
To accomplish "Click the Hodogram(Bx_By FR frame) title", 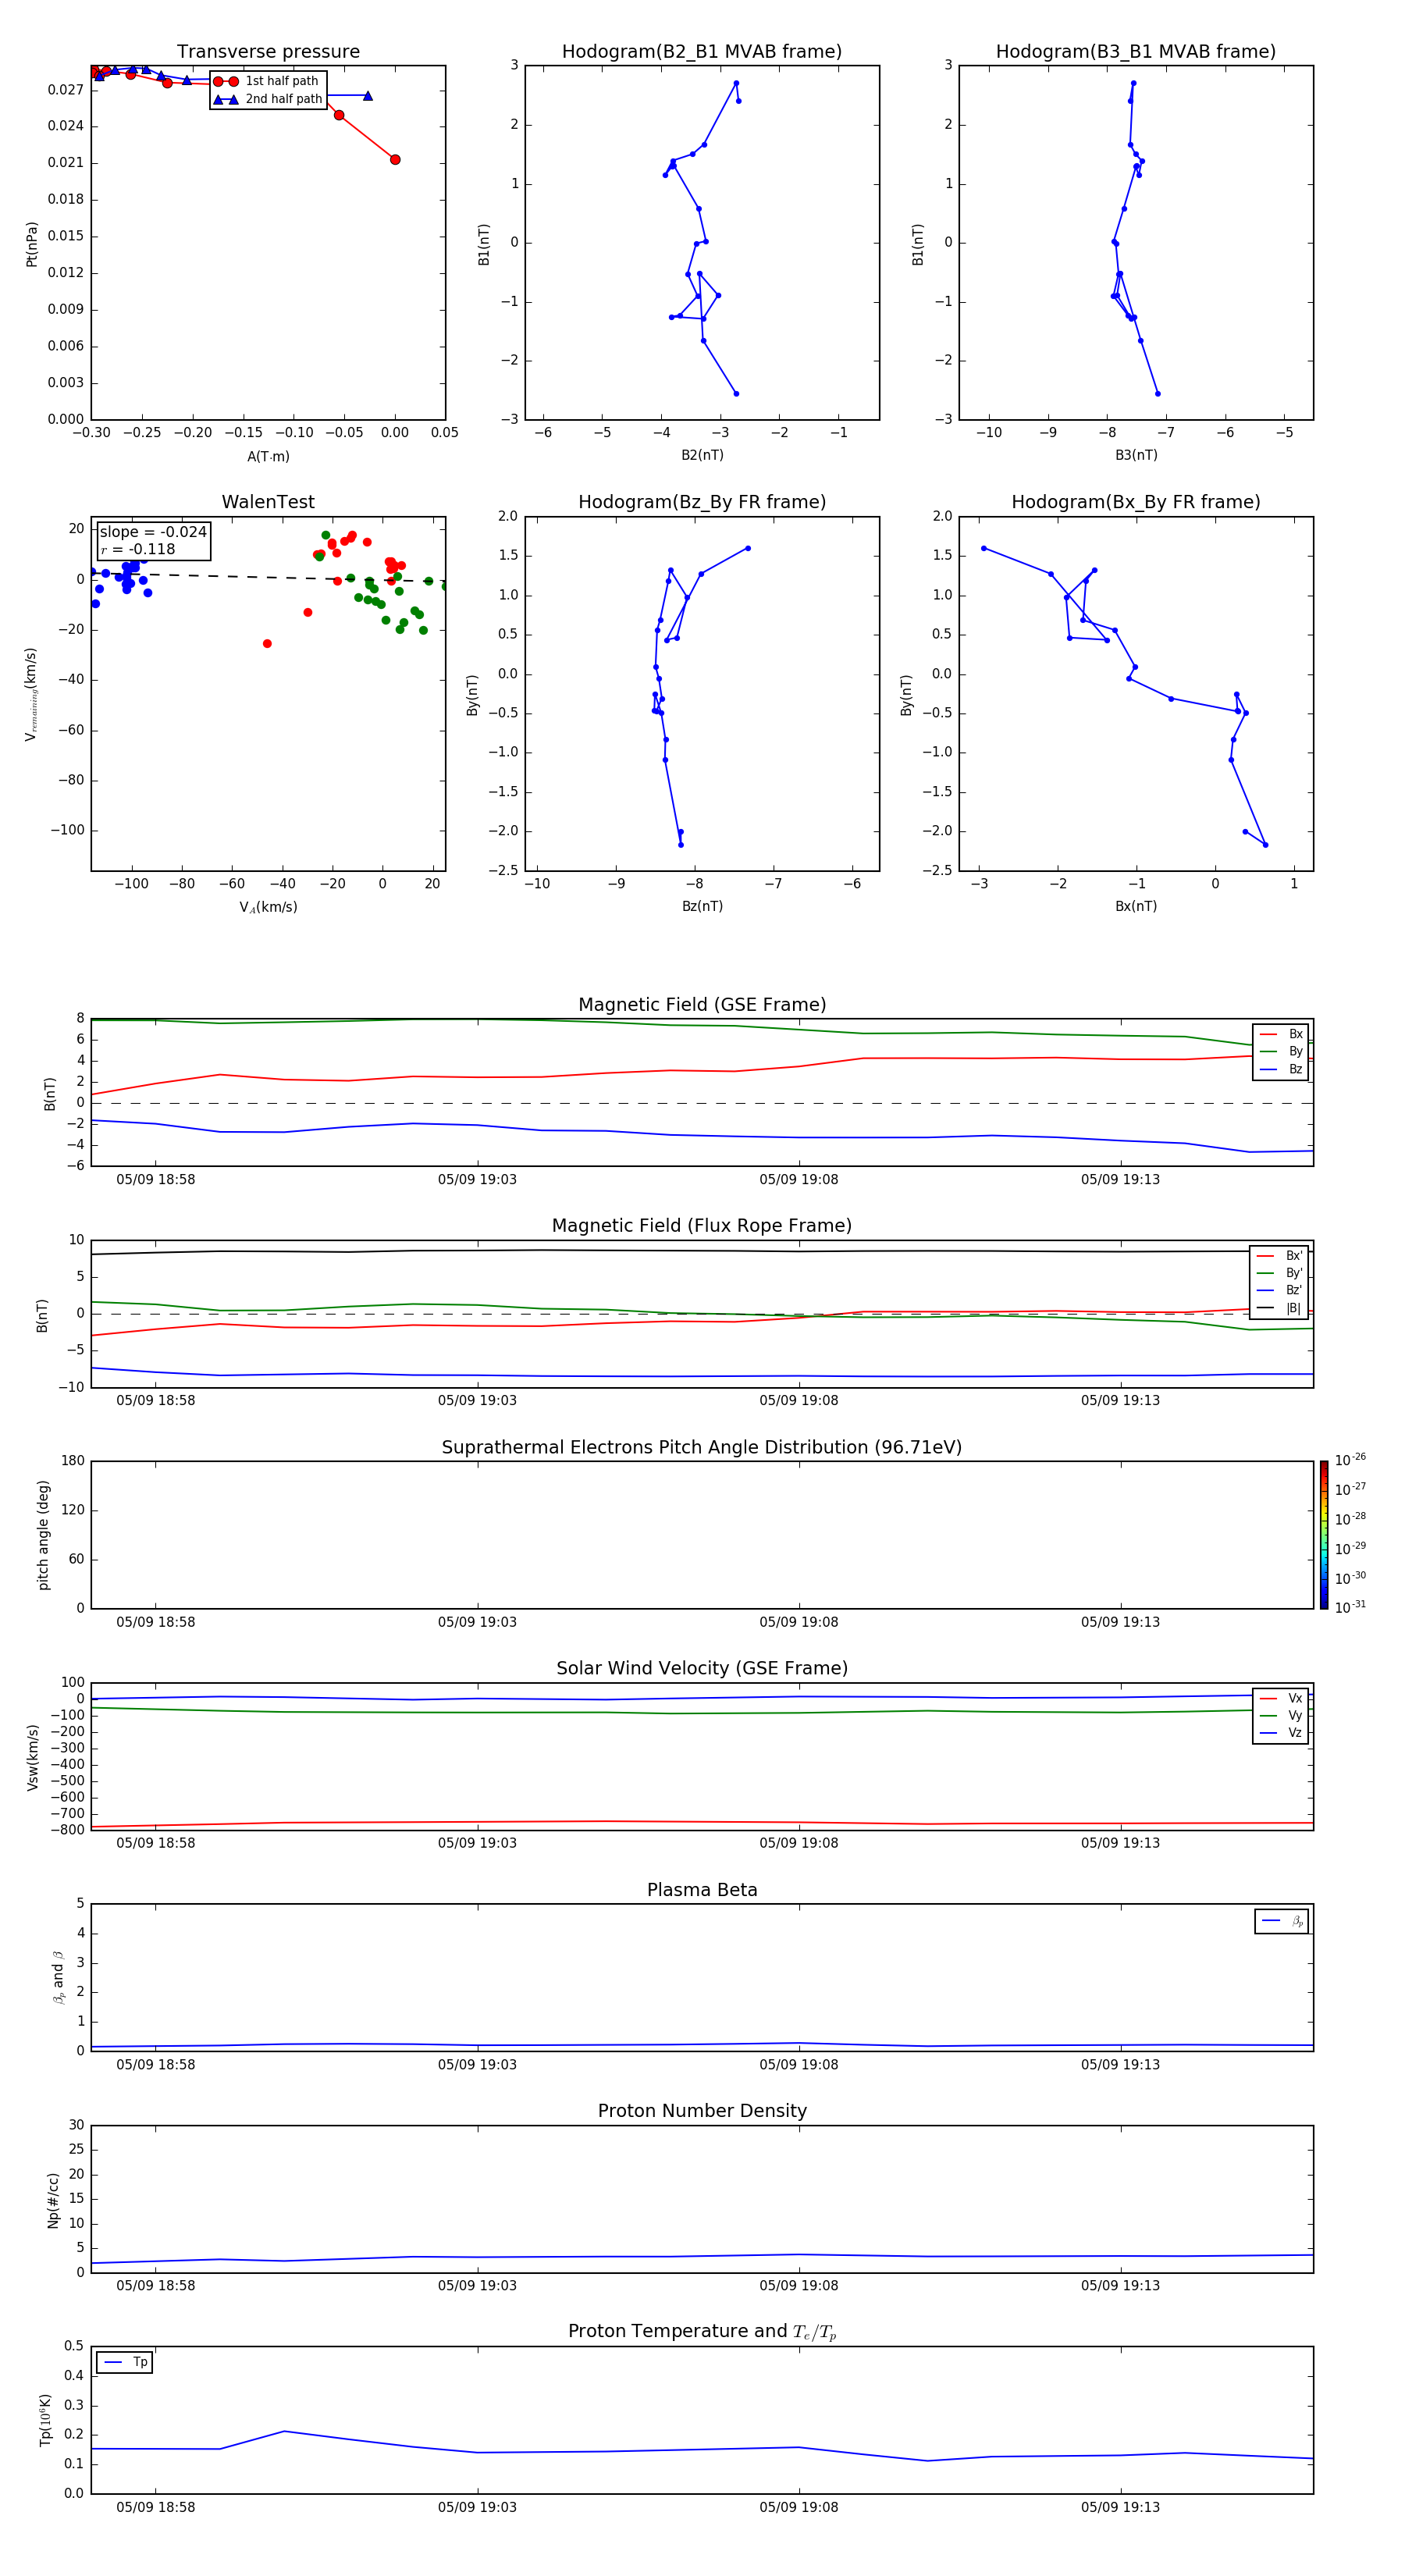I will [1136, 502].
